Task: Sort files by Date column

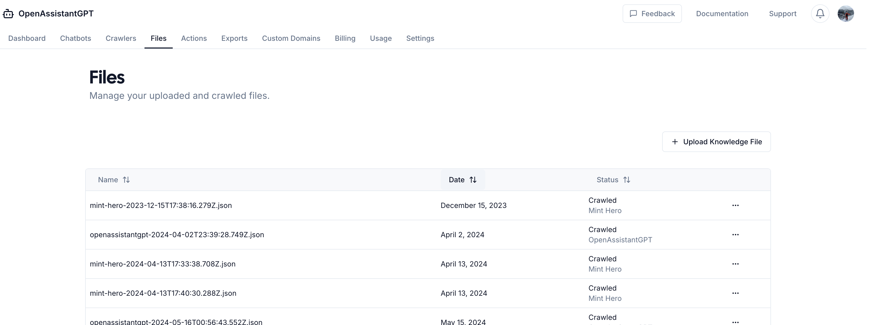Action: (x=462, y=179)
